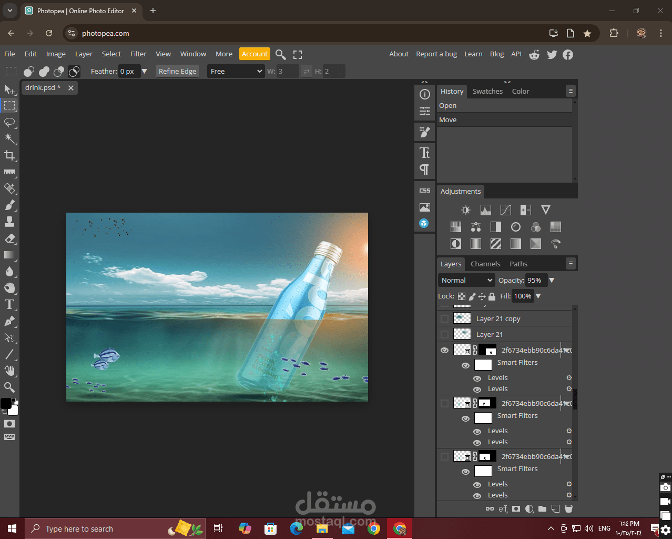
Task: Select the Hand tool
Action: pyautogui.click(x=9, y=371)
